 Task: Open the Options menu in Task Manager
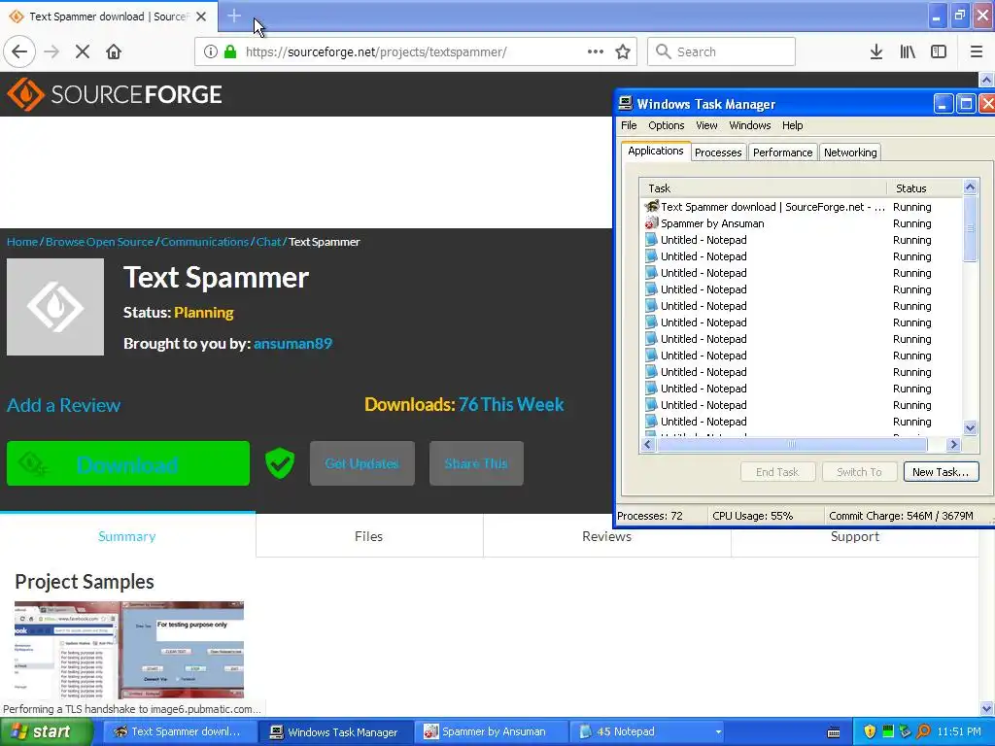[667, 125]
